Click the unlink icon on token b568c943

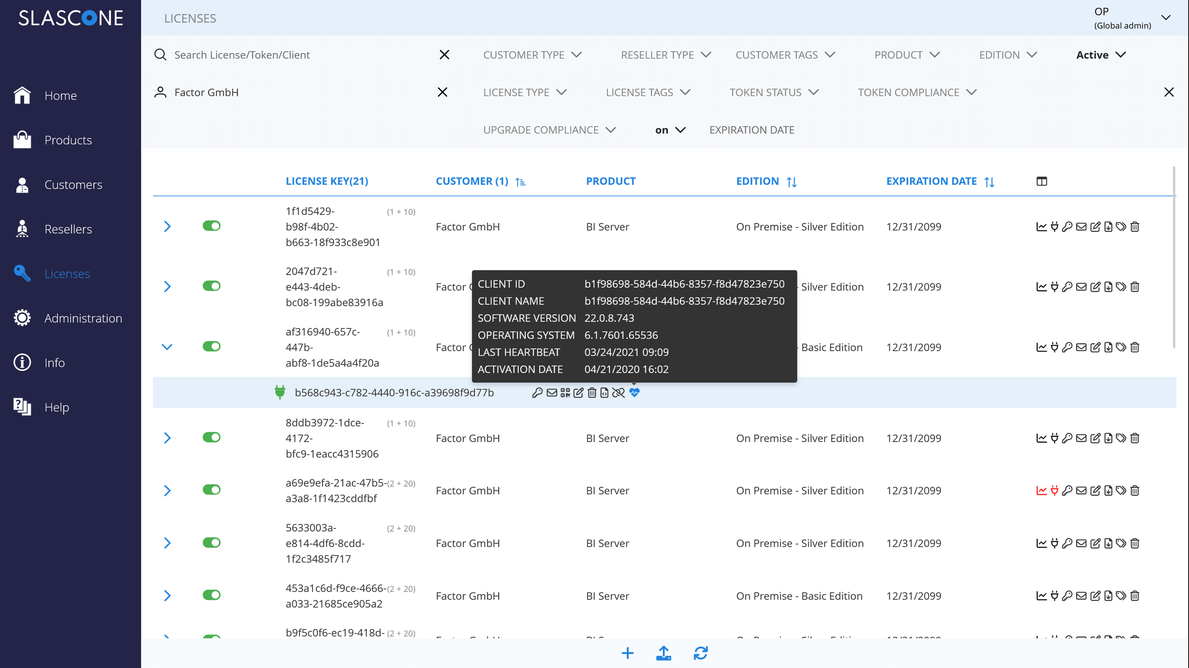[x=618, y=393]
